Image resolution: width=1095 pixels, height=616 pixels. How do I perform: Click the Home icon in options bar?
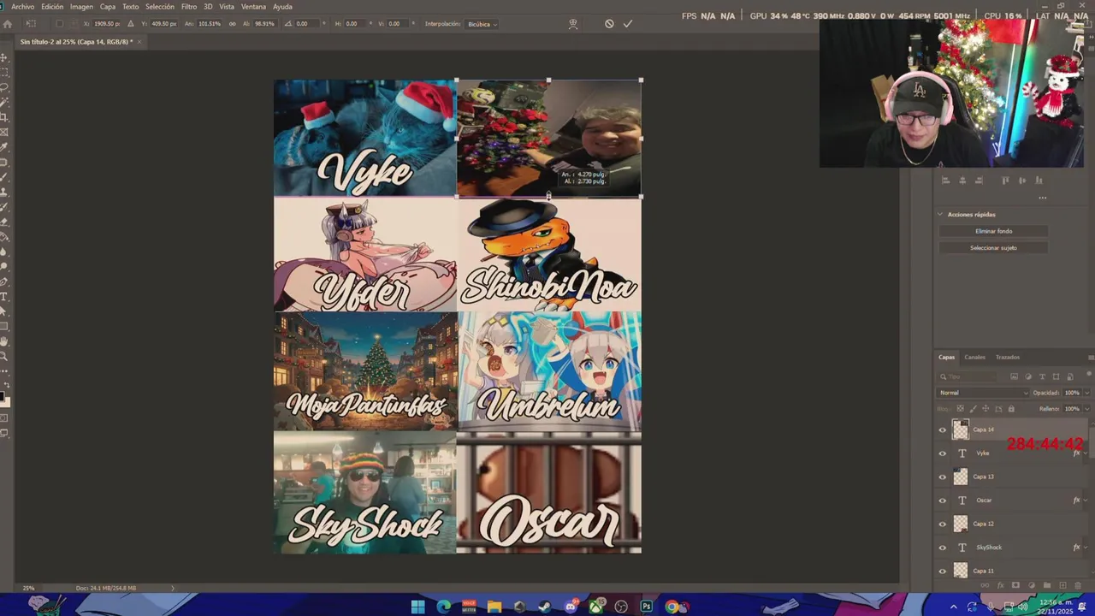[8, 24]
